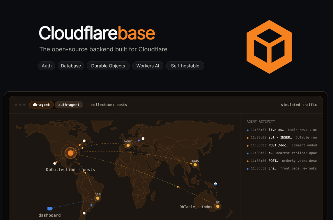
Task: Select the 11:35:58 front page re-ranks row
Action: 281,169
